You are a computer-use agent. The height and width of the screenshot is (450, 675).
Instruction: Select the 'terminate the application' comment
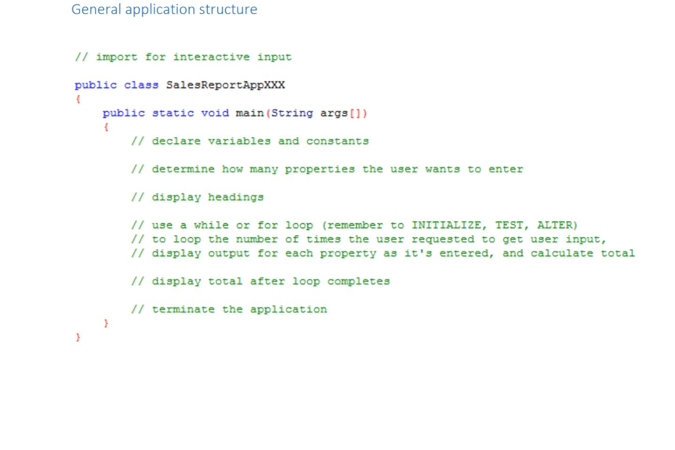[x=229, y=309]
